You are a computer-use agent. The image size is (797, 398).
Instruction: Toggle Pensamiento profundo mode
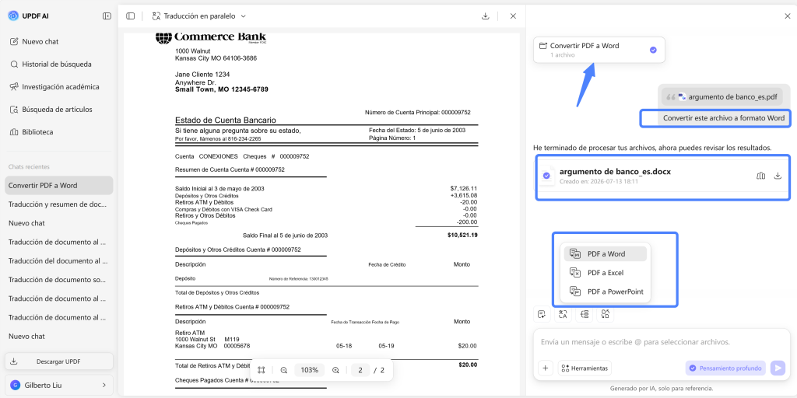[725, 368]
